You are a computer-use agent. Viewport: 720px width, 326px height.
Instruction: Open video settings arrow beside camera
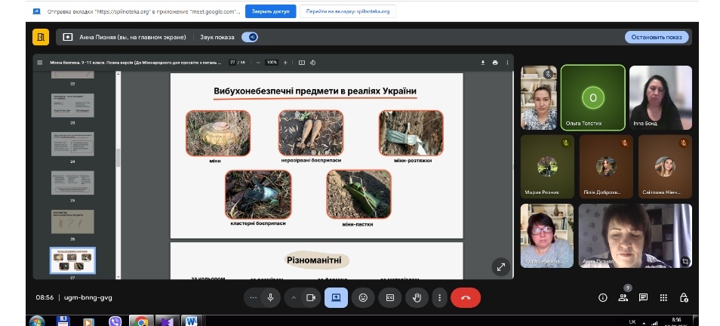click(x=294, y=297)
